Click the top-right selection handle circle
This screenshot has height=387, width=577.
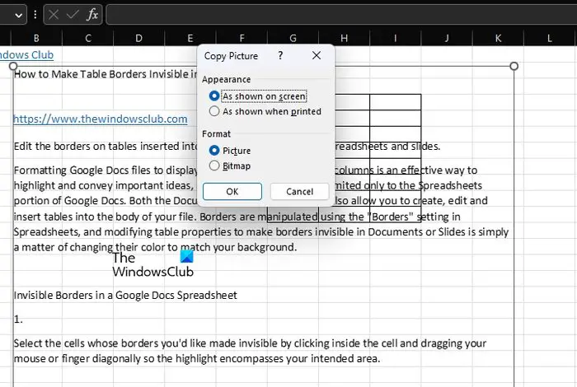point(514,66)
